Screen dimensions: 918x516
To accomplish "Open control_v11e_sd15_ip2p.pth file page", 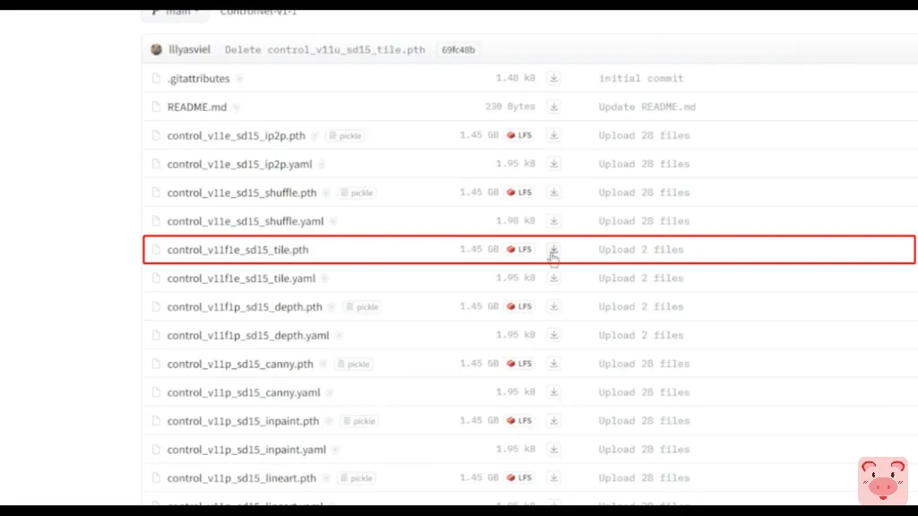I will pyautogui.click(x=236, y=136).
